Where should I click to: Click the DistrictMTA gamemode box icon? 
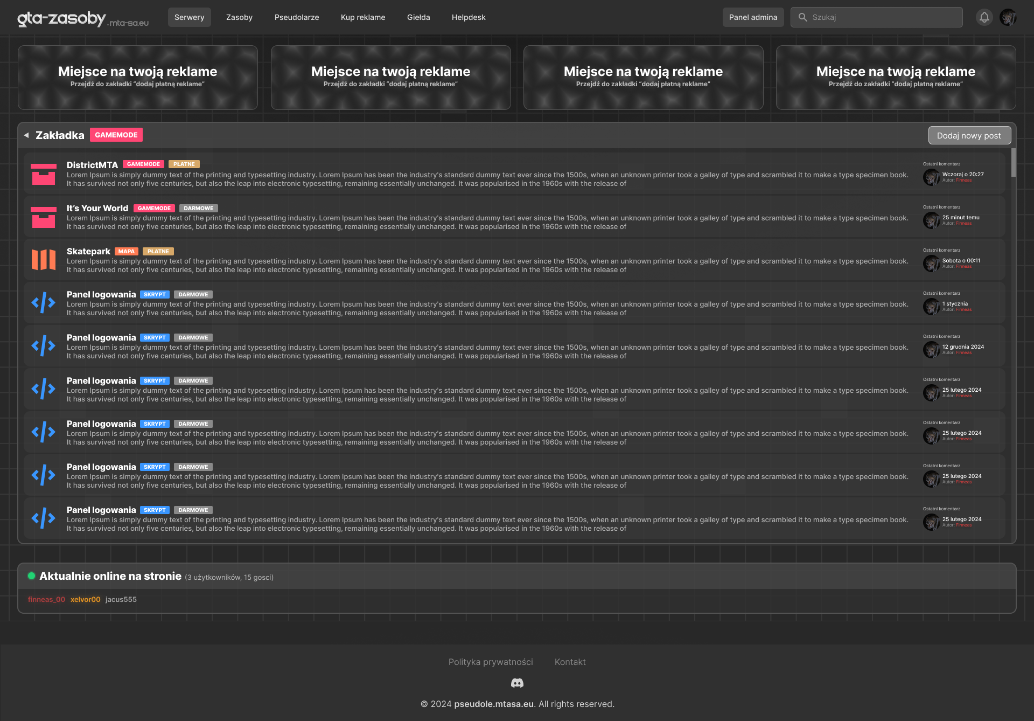pyautogui.click(x=44, y=174)
